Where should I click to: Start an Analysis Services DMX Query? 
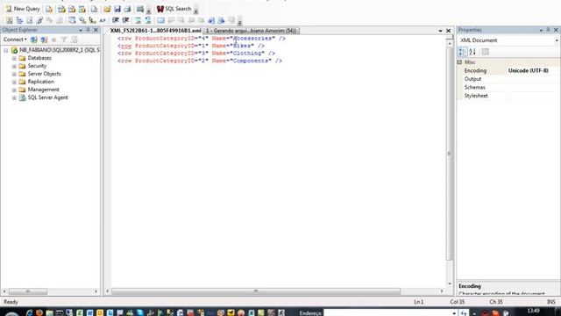click(72, 9)
